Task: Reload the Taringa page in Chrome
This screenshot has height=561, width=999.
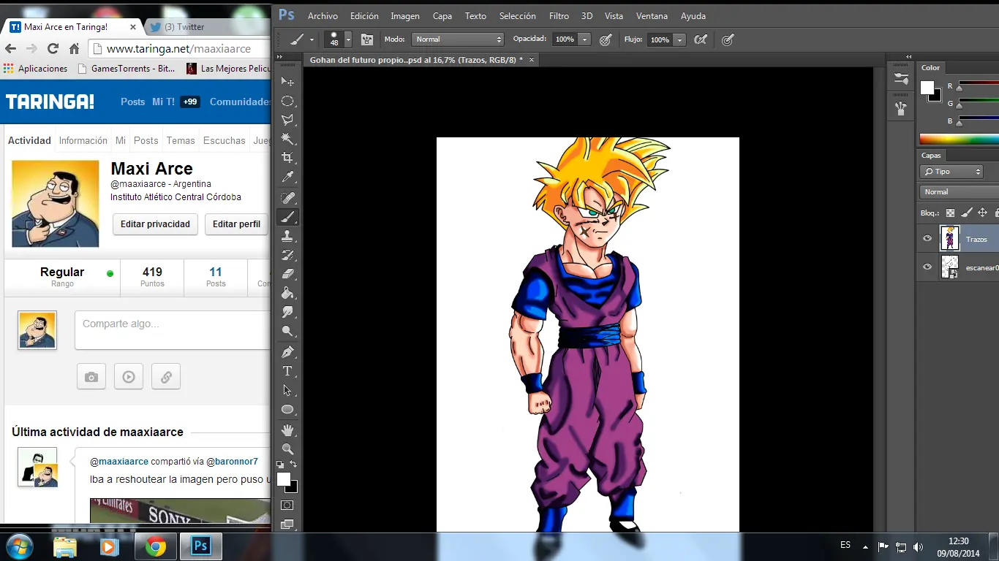Action: coord(53,49)
